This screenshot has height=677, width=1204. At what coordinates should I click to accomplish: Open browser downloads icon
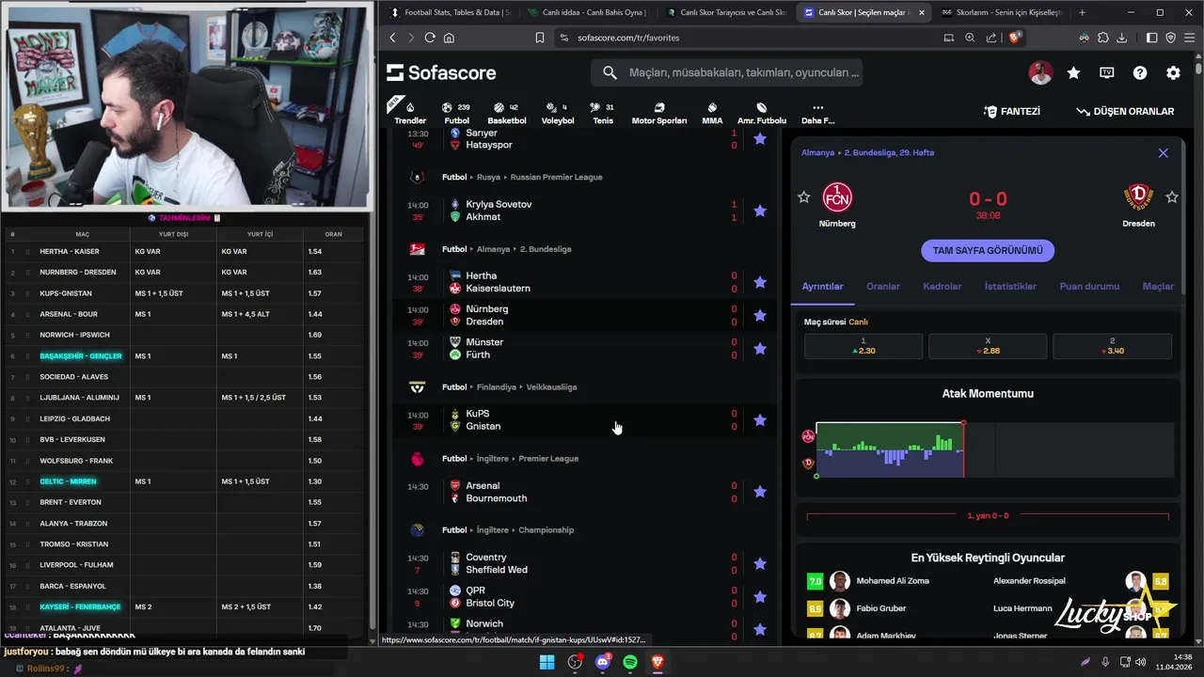[x=1122, y=38]
